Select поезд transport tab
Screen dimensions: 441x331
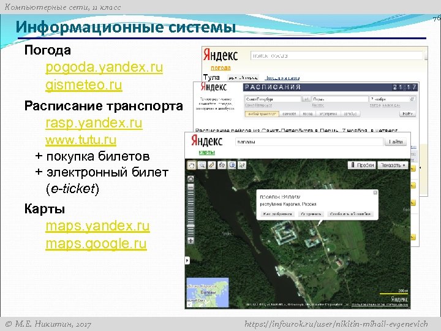(x=307, y=114)
